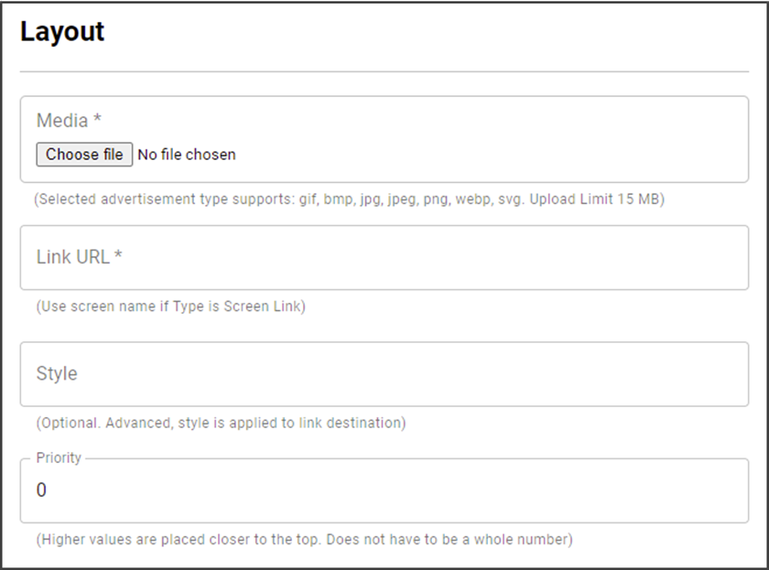Click the divider line below Layout heading
This screenshot has width=769, height=570.
click(384, 71)
